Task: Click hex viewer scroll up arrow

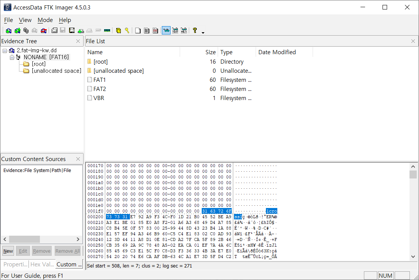Action: click(x=413, y=167)
